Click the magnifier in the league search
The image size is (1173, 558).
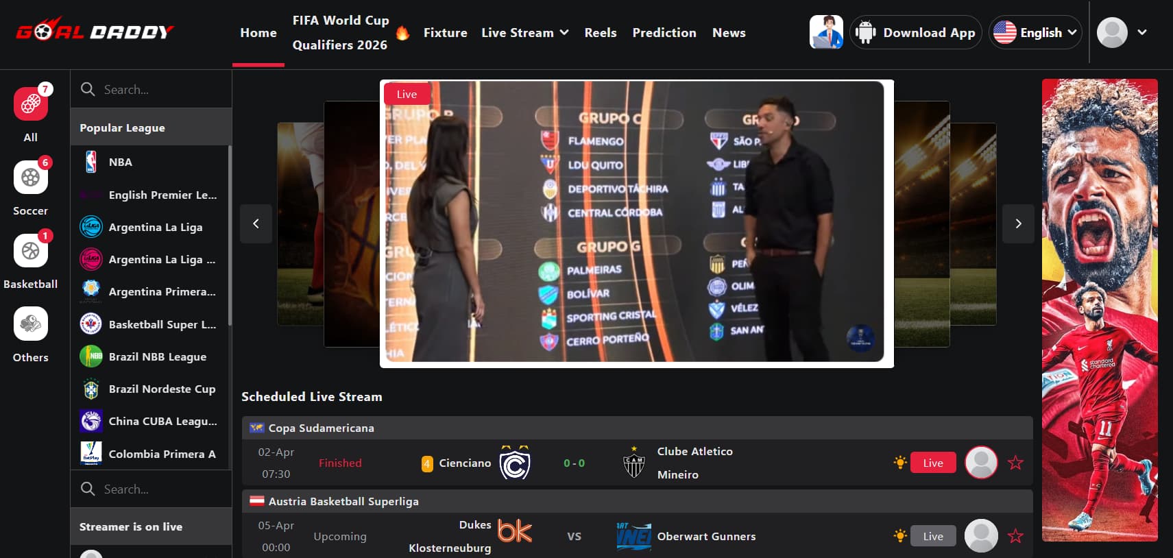click(88, 89)
